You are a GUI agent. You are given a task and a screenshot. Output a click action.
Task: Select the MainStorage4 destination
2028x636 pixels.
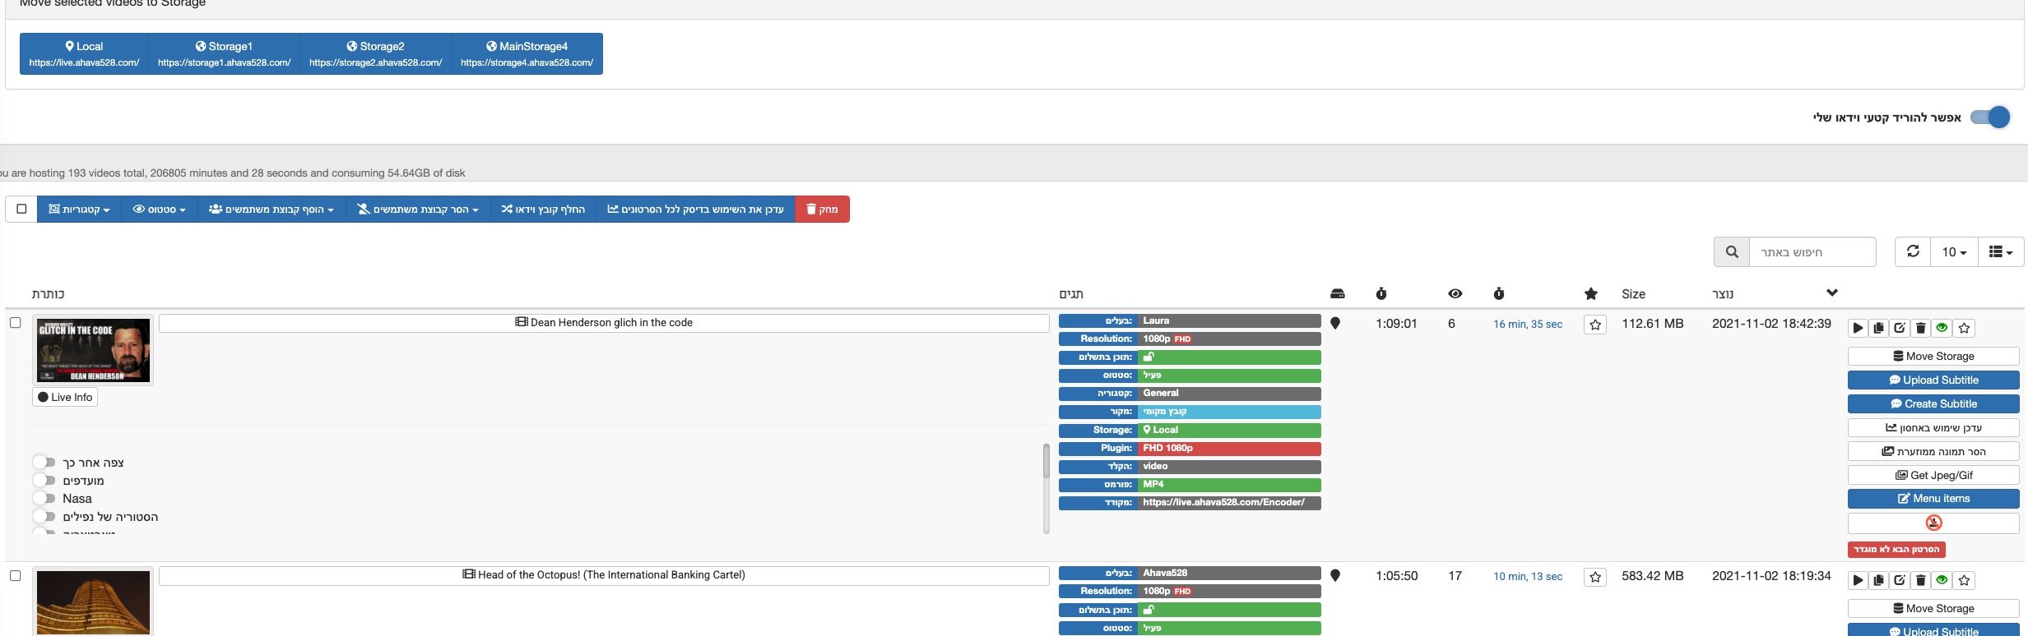pyautogui.click(x=527, y=53)
